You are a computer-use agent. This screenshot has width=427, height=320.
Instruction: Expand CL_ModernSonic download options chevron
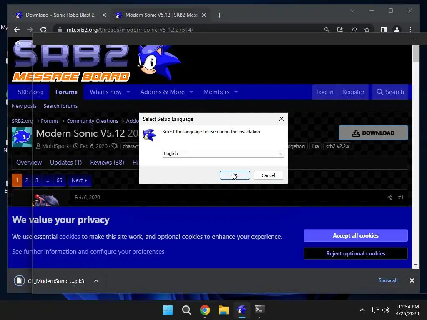coord(96,281)
